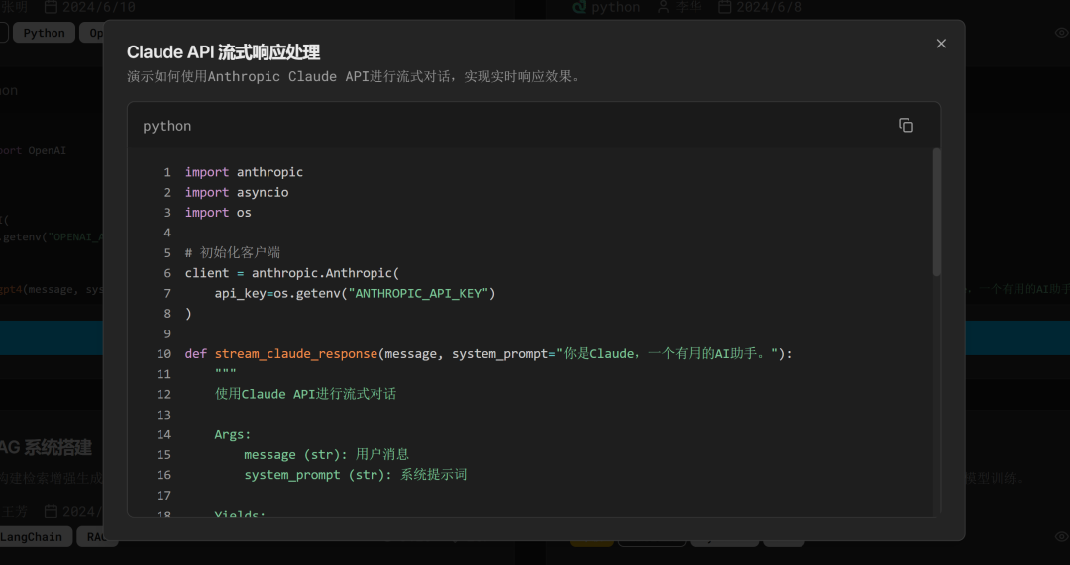Click the stream_claude_response function name

296,353
